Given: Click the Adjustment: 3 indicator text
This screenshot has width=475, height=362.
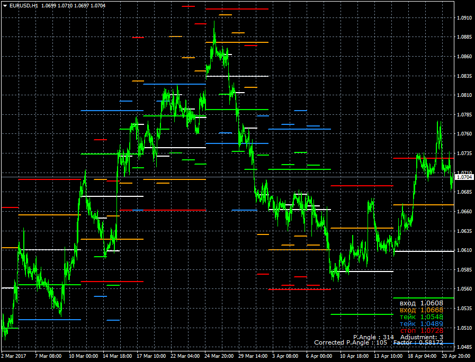Looking at the screenshot, I should 422,337.
